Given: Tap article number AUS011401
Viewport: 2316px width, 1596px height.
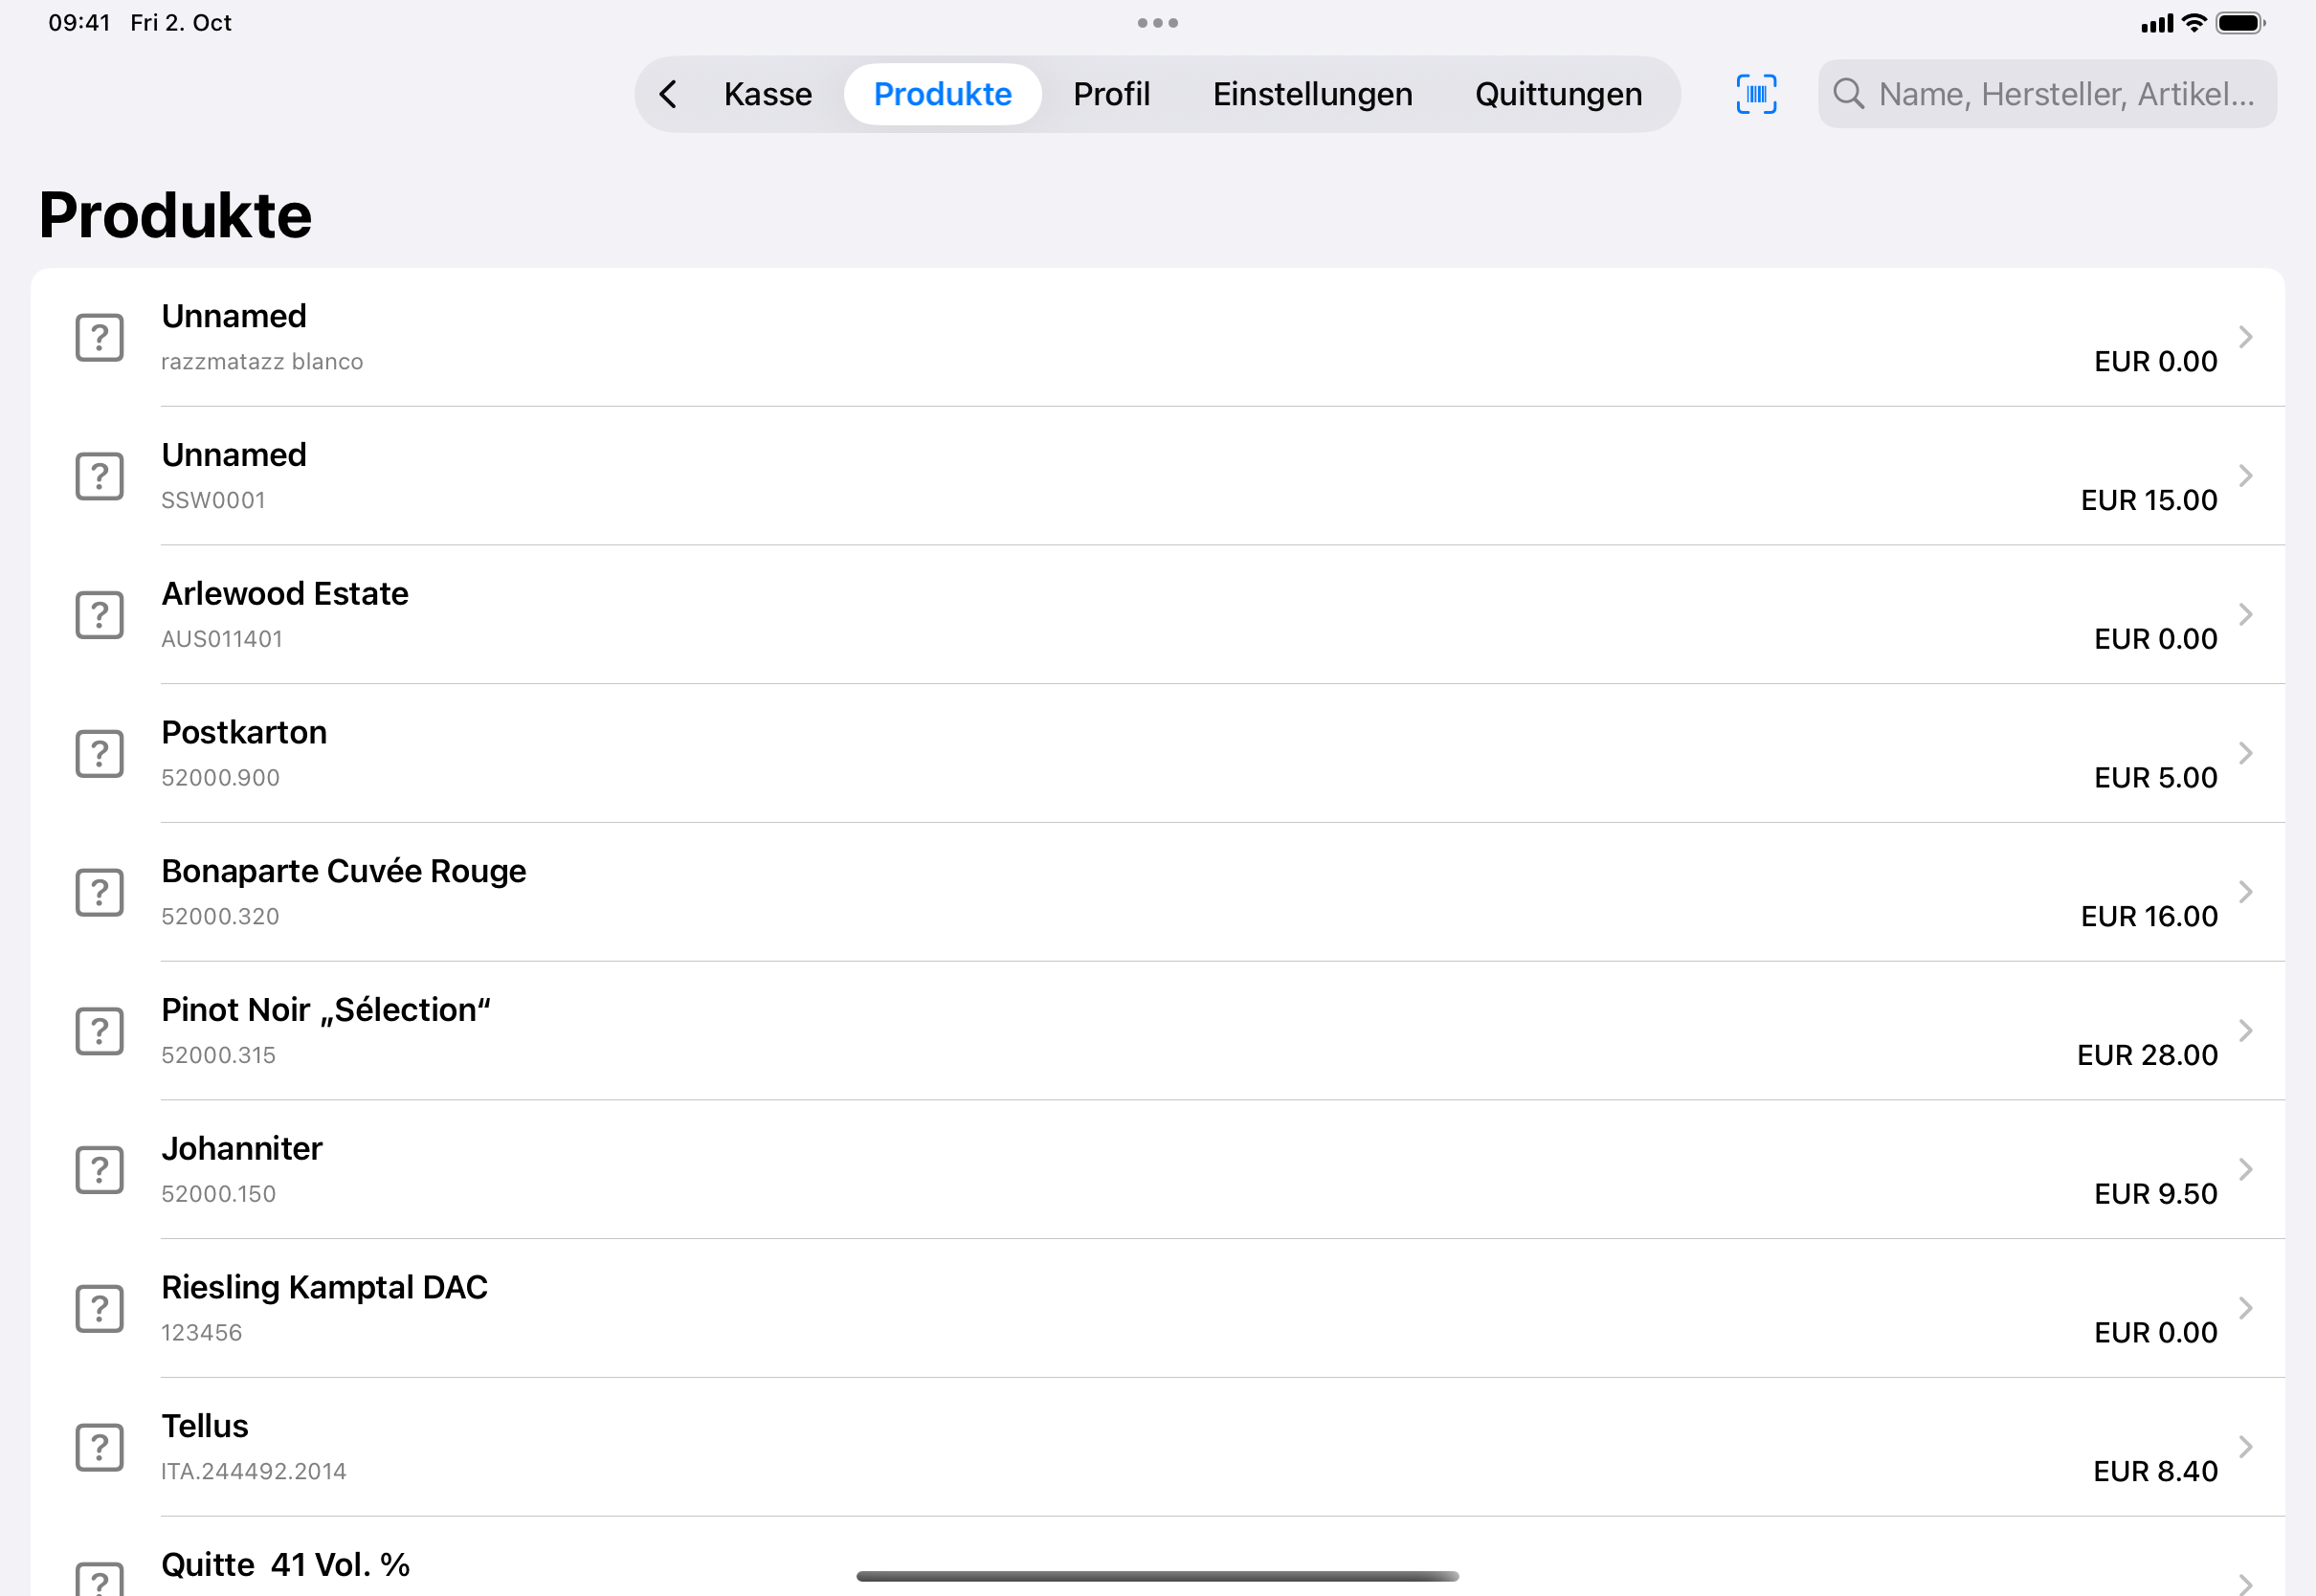Looking at the screenshot, I should pyautogui.click(x=222, y=639).
